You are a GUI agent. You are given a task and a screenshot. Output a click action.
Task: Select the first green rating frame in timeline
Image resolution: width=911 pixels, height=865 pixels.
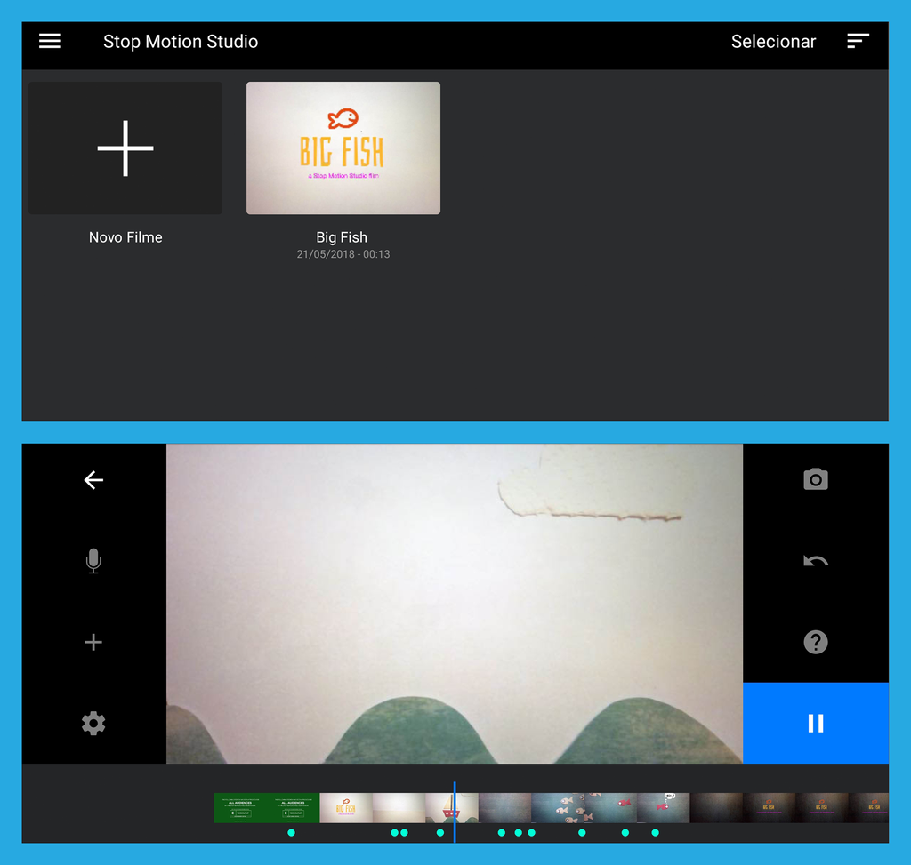pyautogui.click(x=240, y=808)
